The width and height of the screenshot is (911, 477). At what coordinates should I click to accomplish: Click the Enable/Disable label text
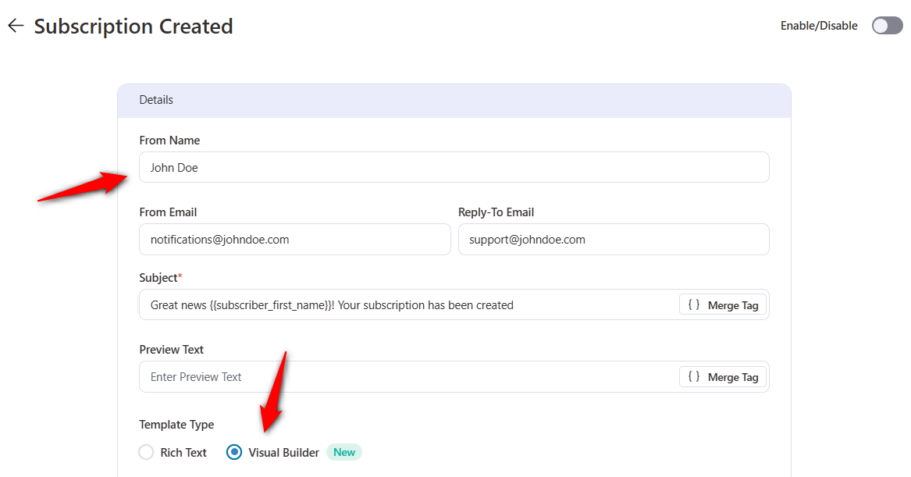point(818,25)
